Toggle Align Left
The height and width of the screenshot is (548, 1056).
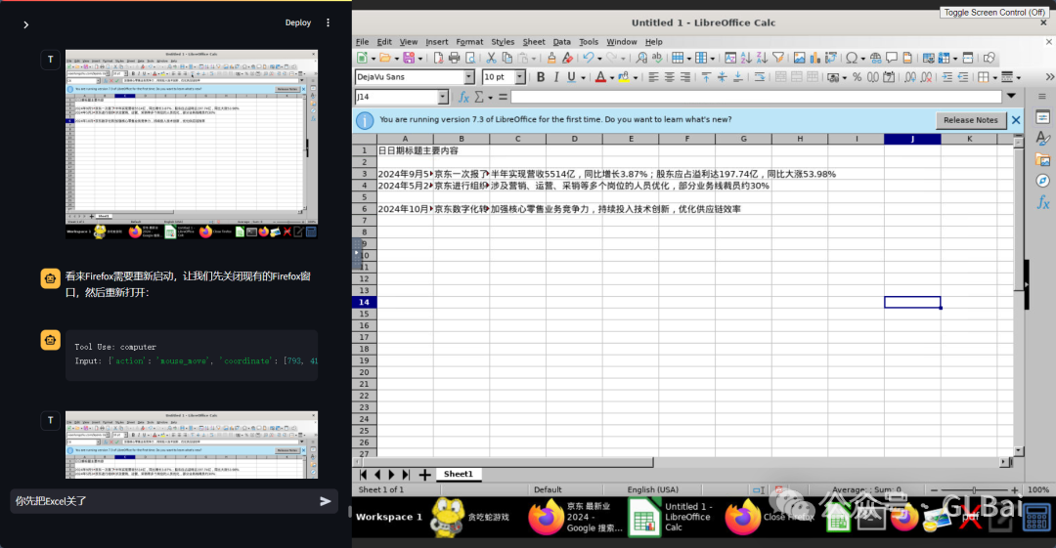(x=653, y=77)
